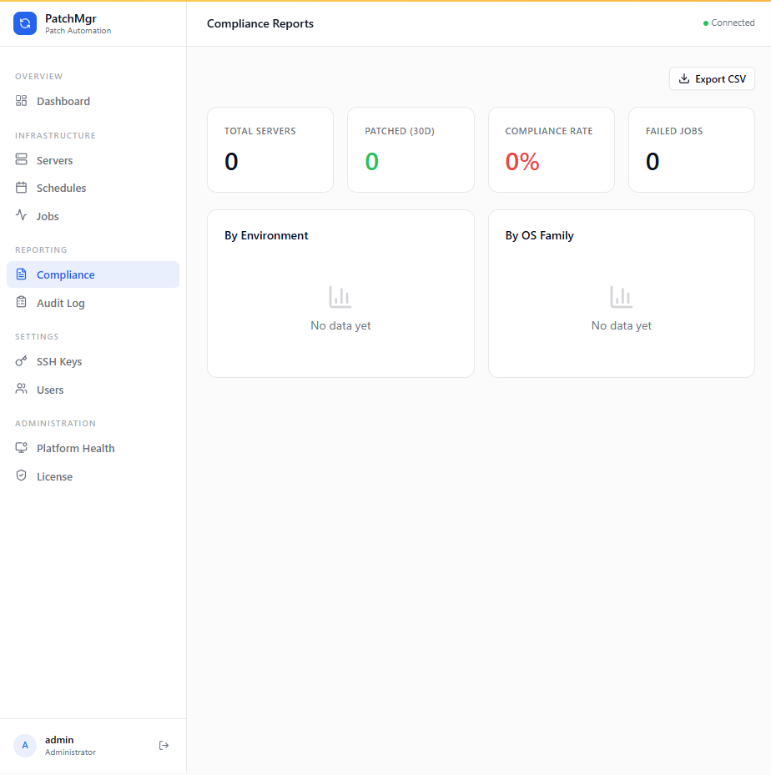Viewport: 771px width, 775px height.
Task: Click the green Connected status dot
Action: [706, 23]
